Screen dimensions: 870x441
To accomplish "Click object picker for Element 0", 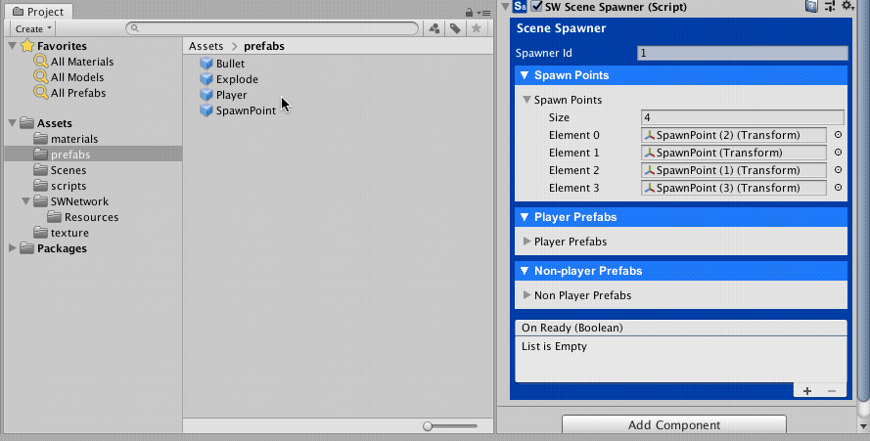I will (838, 135).
